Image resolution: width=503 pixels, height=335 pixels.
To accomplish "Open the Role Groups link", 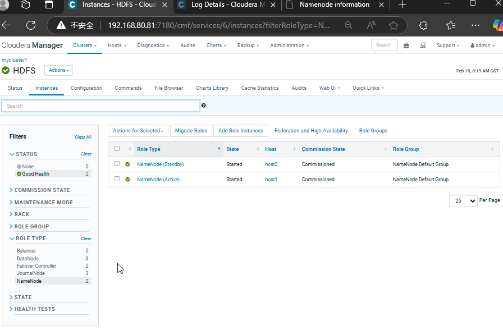I will point(373,131).
